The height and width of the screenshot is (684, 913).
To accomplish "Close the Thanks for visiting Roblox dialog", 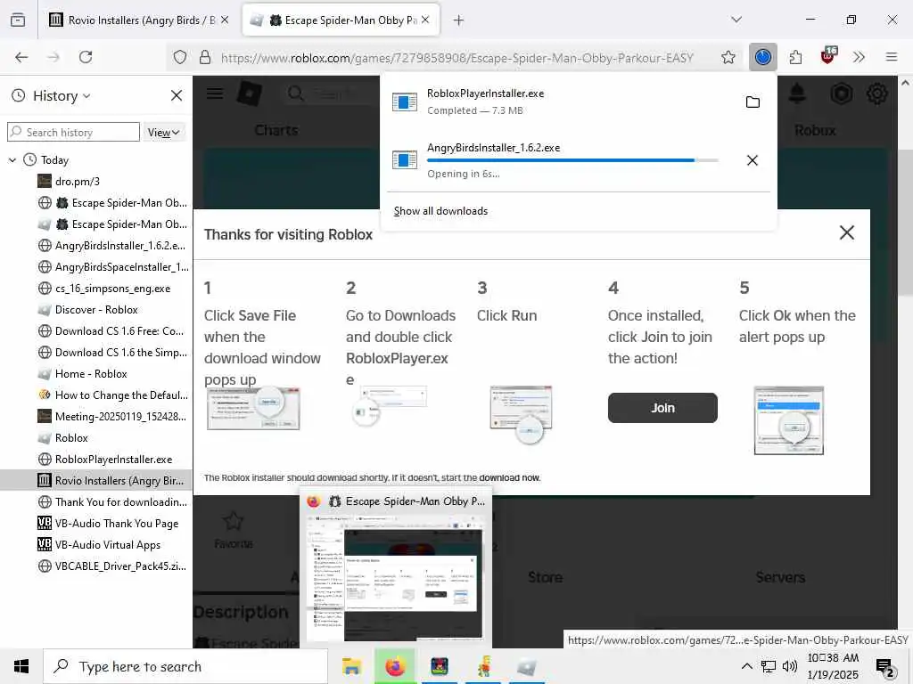I will pyautogui.click(x=847, y=232).
